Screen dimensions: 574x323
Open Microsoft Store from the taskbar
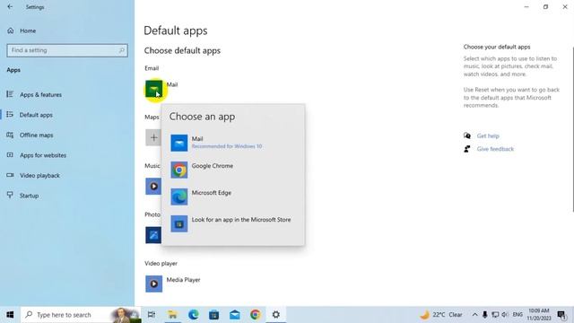click(x=214, y=315)
